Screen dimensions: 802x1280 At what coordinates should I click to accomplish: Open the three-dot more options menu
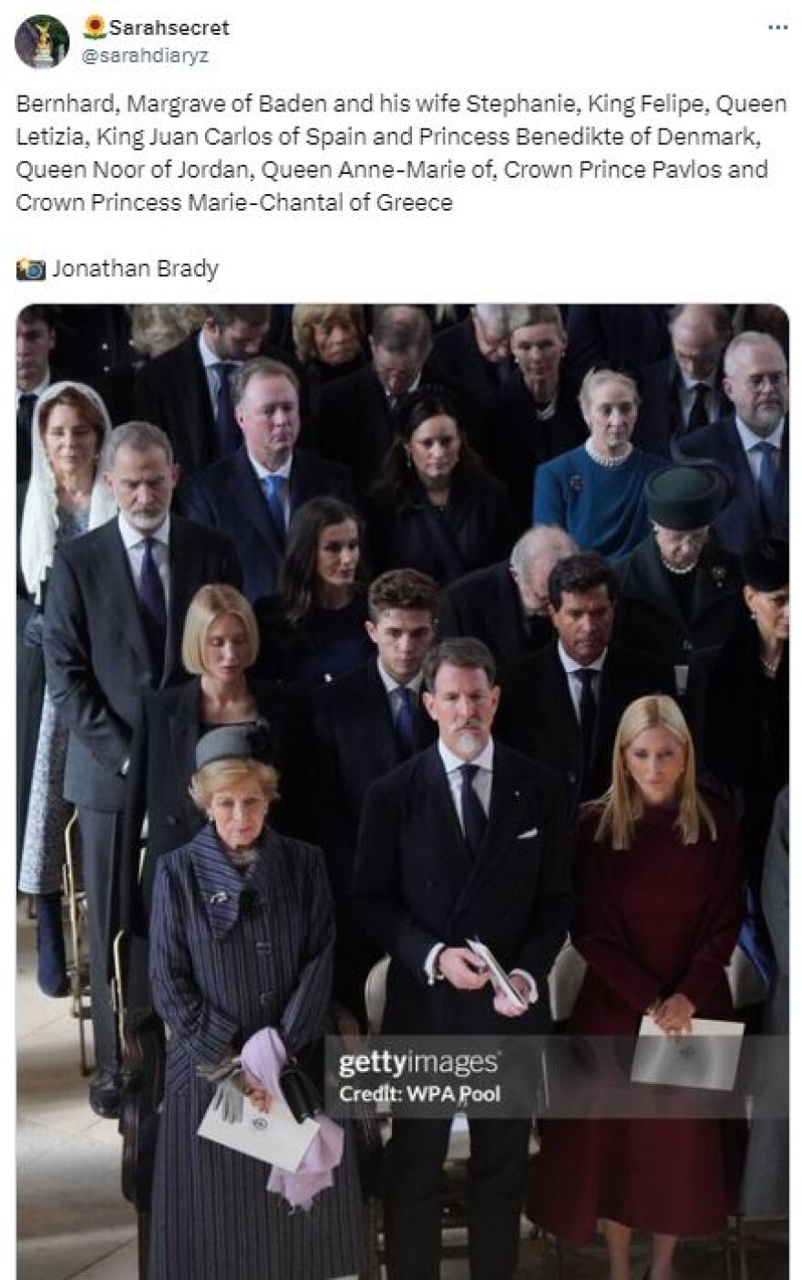(777, 27)
